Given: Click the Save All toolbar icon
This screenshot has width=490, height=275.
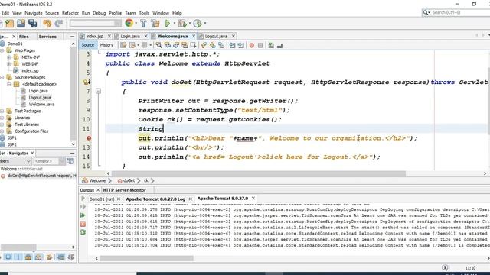Looking at the screenshot, I should (x=32, y=24).
